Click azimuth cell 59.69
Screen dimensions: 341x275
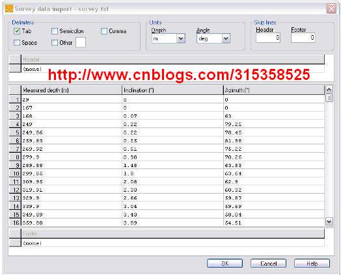point(274,206)
